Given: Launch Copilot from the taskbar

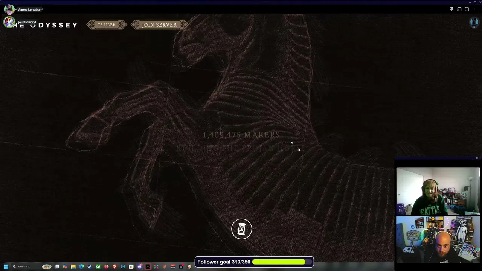Looking at the screenshot, I should pyautogui.click(x=65, y=266).
